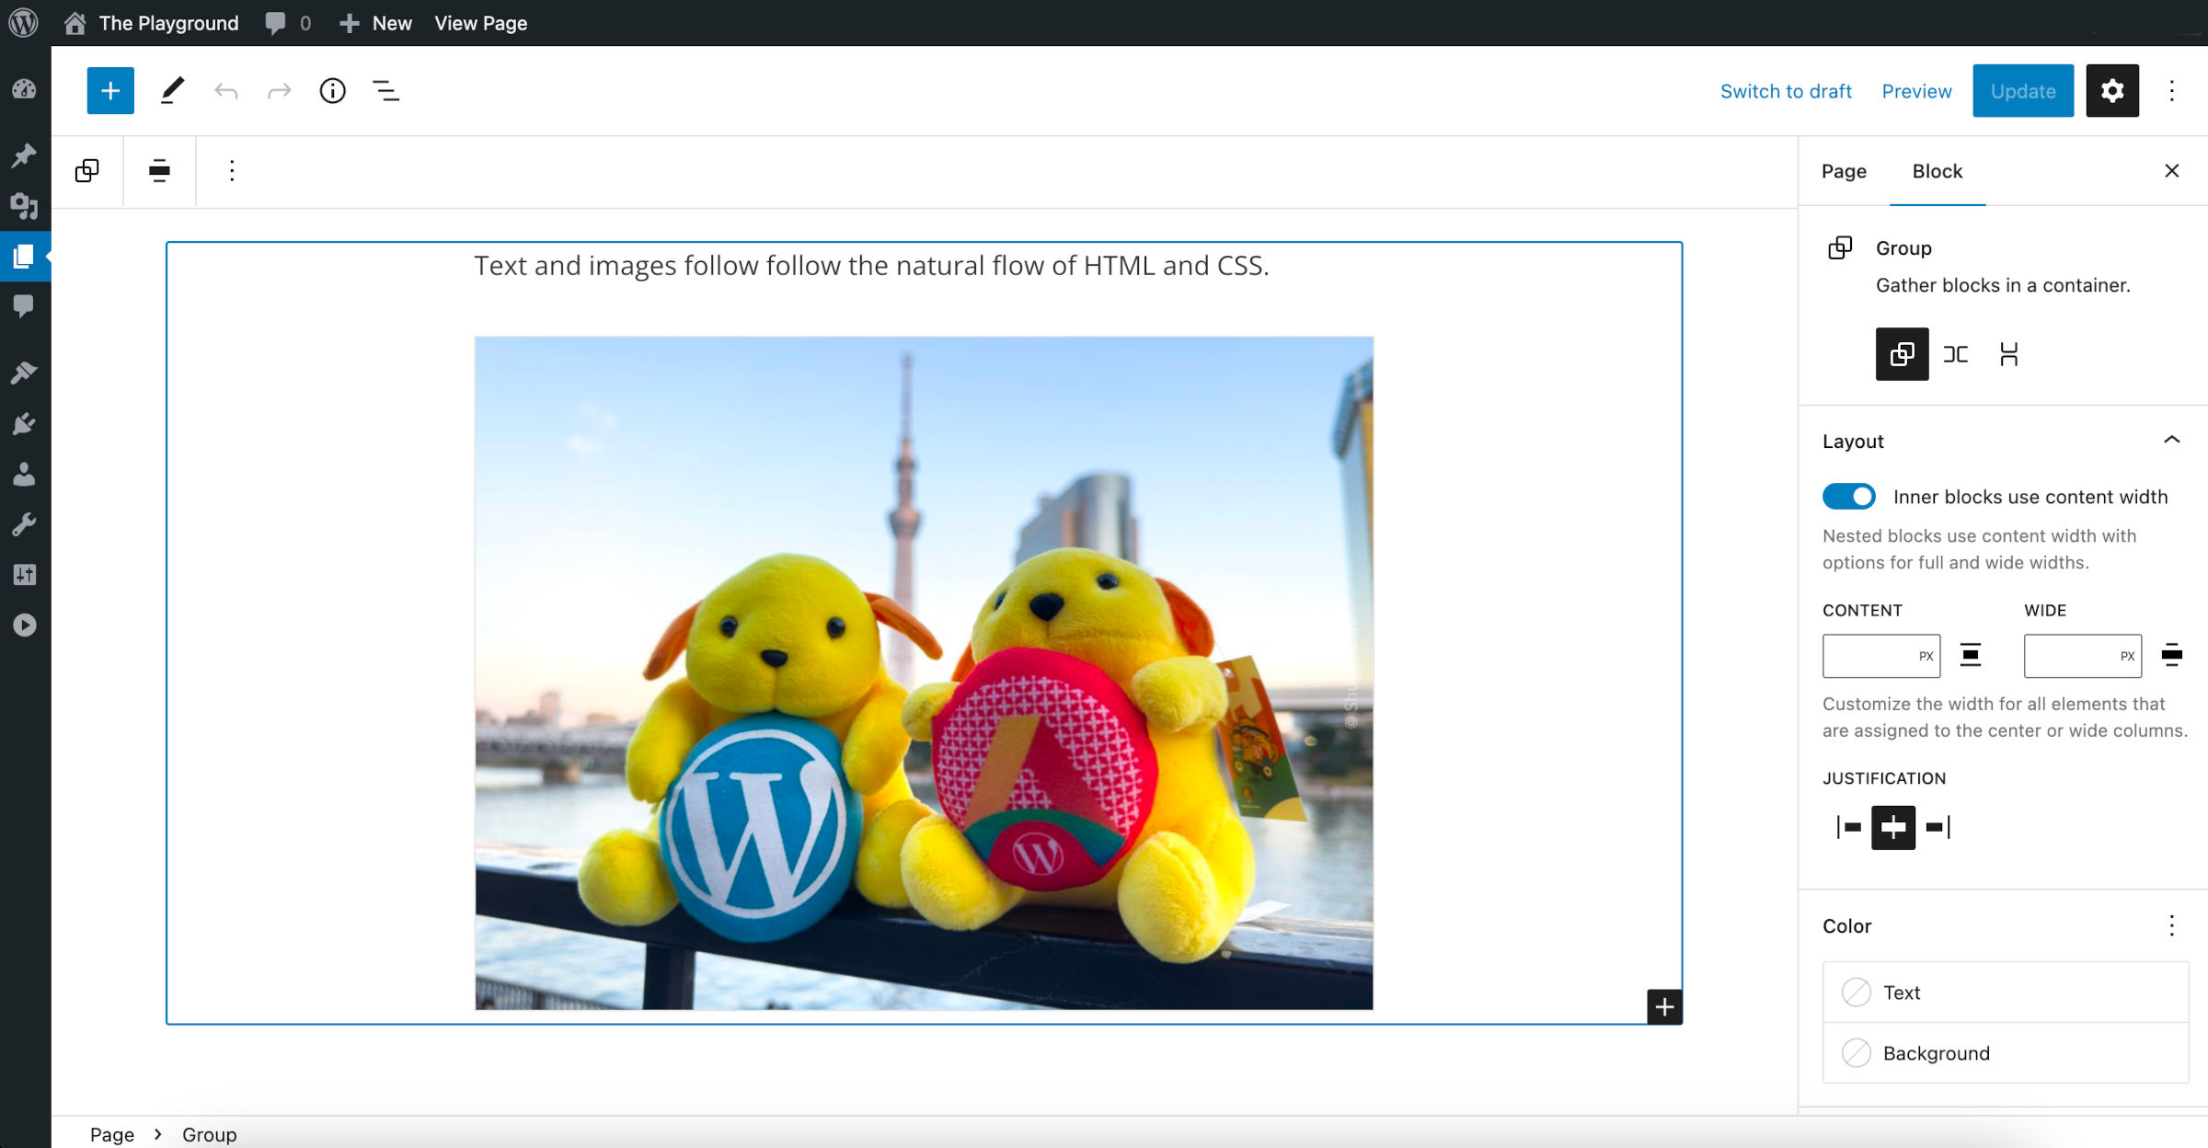The image size is (2208, 1148).
Task: Select Justify items center
Action: pyautogui.click(x=1893, y=828)
